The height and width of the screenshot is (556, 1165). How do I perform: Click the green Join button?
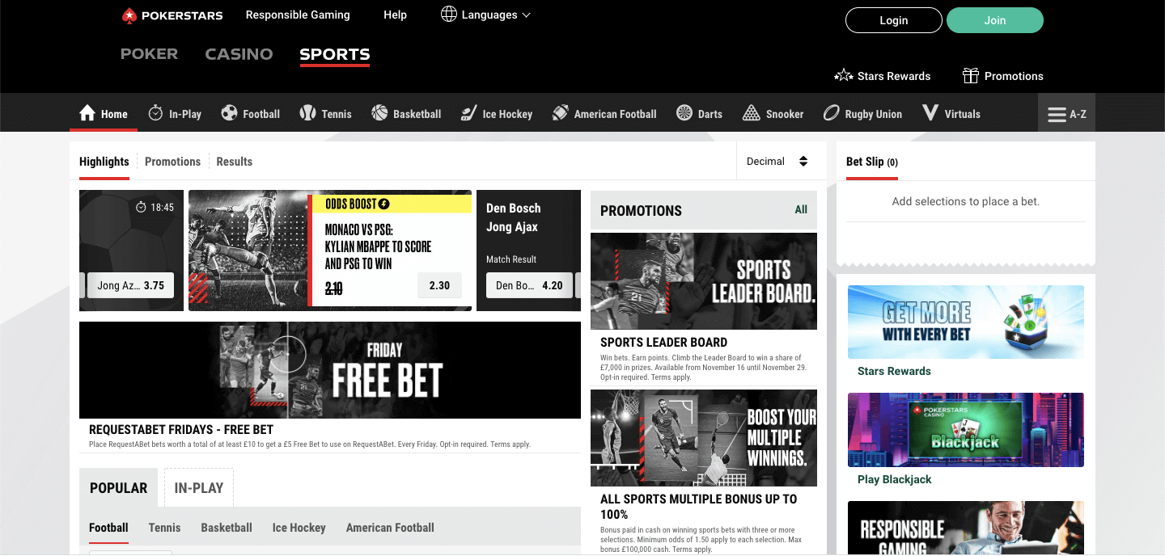[995, 20]
